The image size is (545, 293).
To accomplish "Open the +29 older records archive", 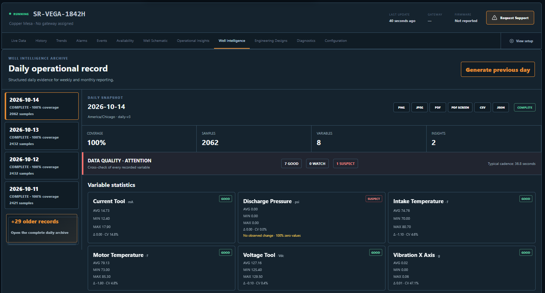I will (42, 228).
